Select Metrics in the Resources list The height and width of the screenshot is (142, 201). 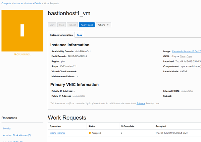(x=7, y=128)
